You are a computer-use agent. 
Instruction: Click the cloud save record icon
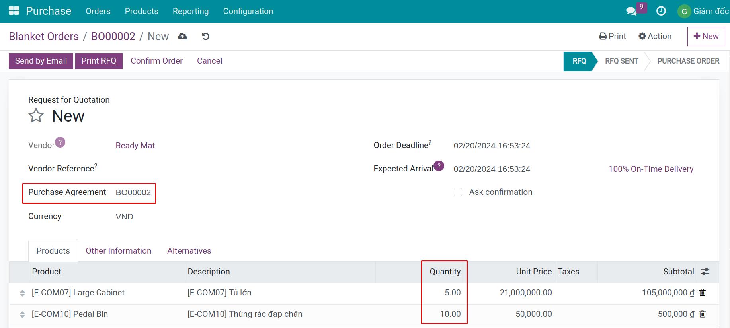[183, 37]
